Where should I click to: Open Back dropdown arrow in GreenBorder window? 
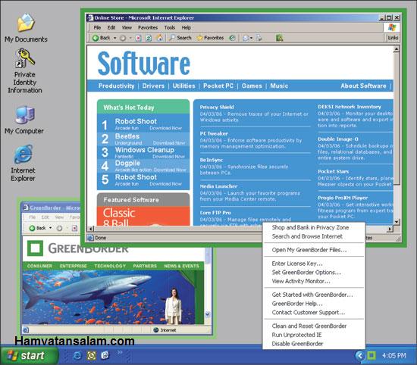tap(50, 228)
